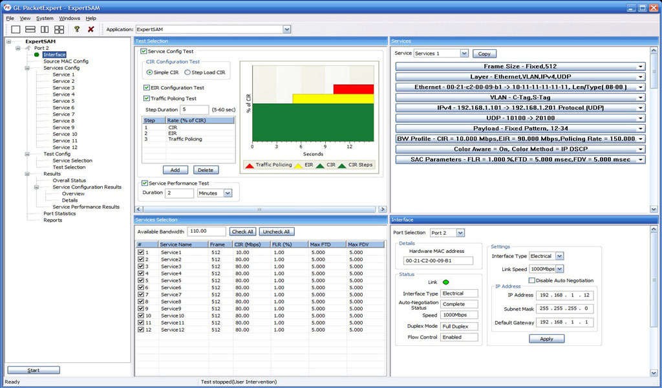Click the Port 2 node icon in tree
662x388 pixels.
click(x=28, y=48)
